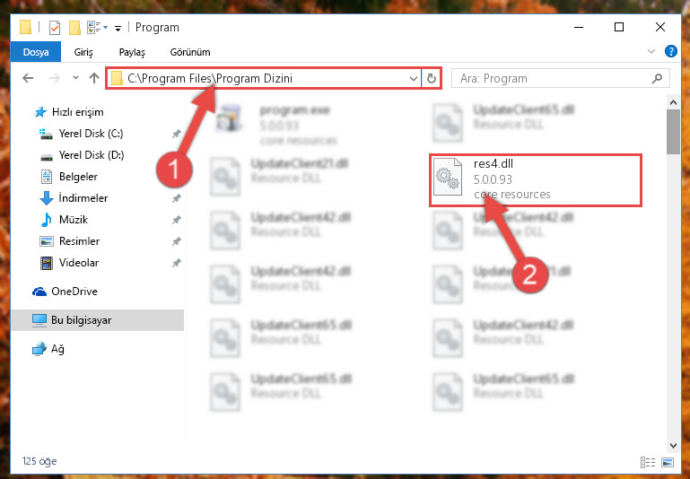The width and height of the screenshot is (690, 479).
Task: Click the search magnifier icon
Action: 657,78
